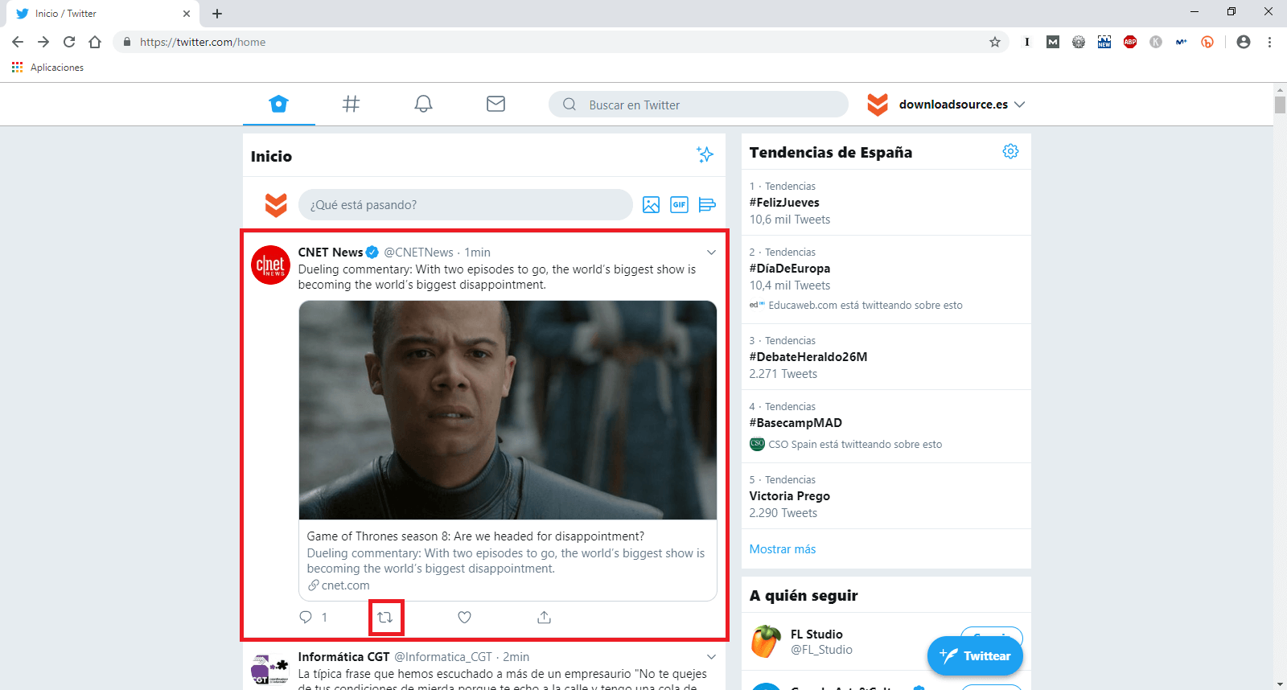Add a poll to the tweet

707,205
